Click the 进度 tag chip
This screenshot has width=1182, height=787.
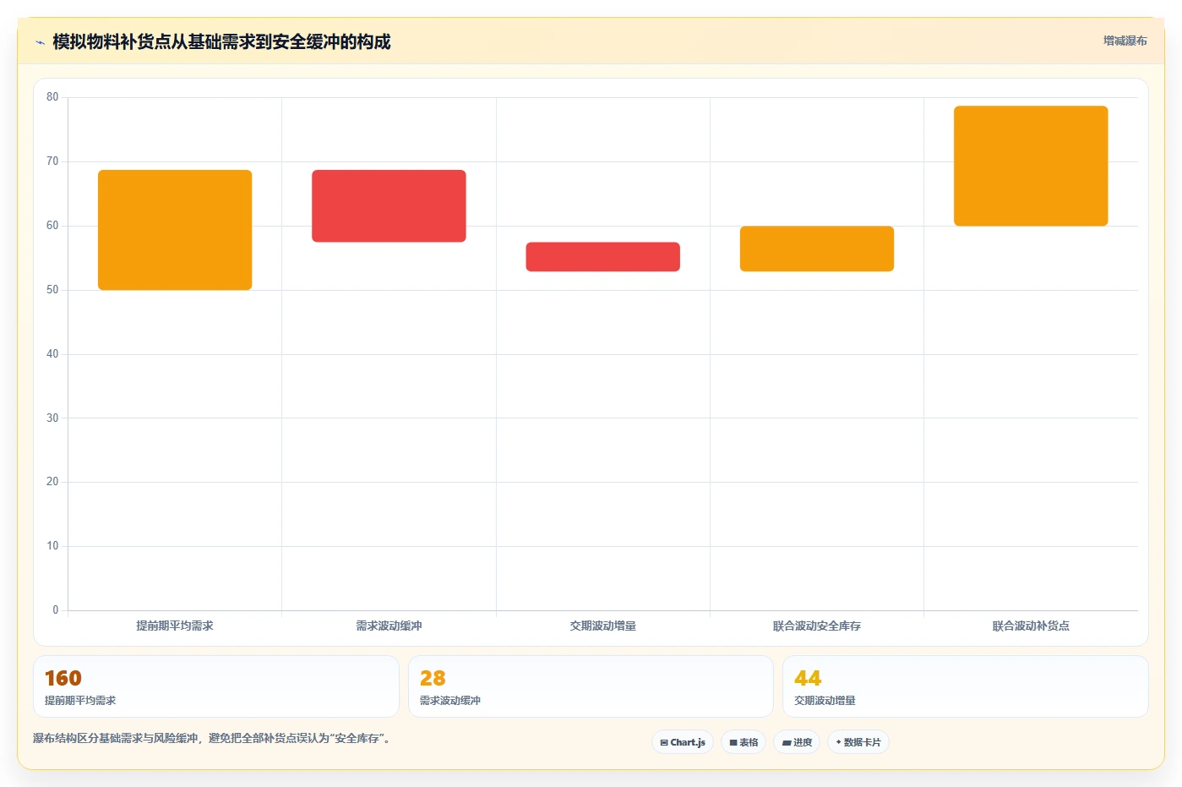797,742
